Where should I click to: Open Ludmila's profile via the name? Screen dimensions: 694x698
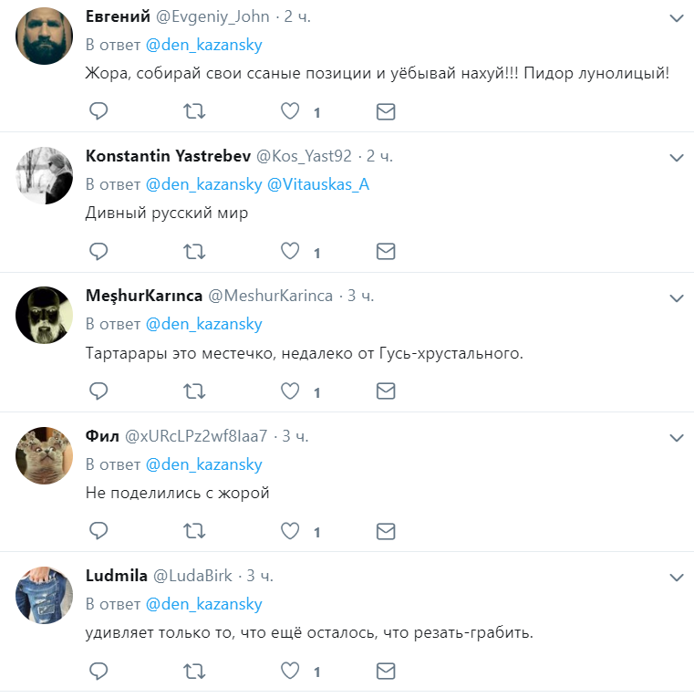point(116,576)
